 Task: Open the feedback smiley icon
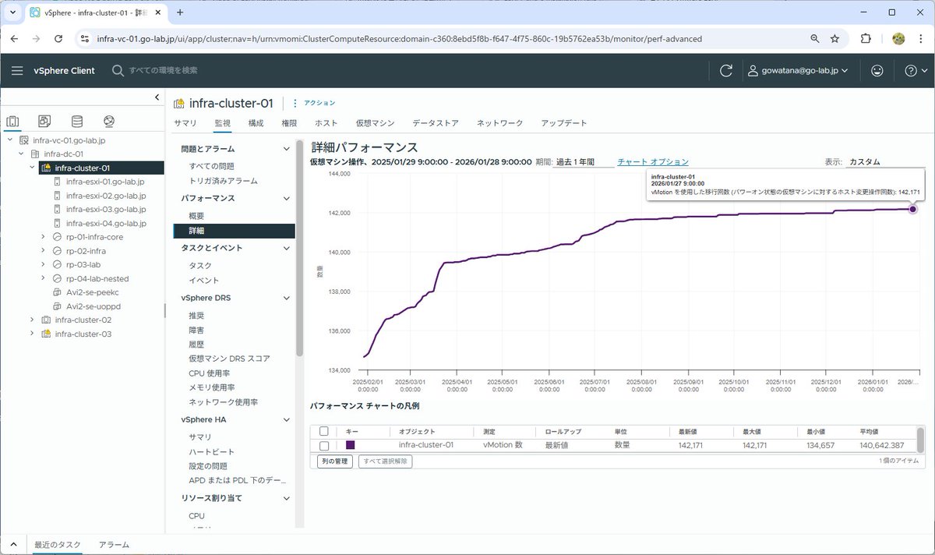(x=877, y=70)
